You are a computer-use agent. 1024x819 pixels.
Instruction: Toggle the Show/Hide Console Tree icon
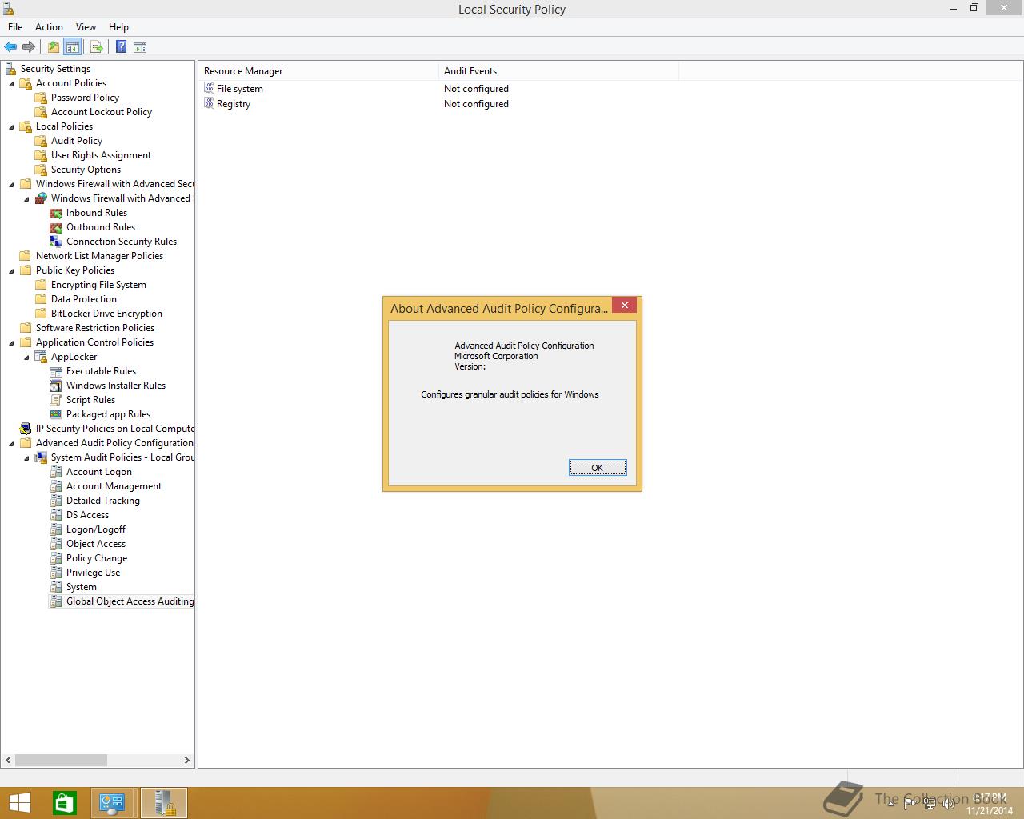point(72,47)
